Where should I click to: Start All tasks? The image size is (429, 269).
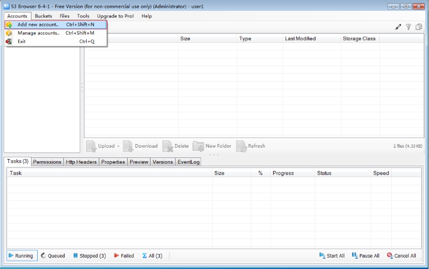click(331, 256)
